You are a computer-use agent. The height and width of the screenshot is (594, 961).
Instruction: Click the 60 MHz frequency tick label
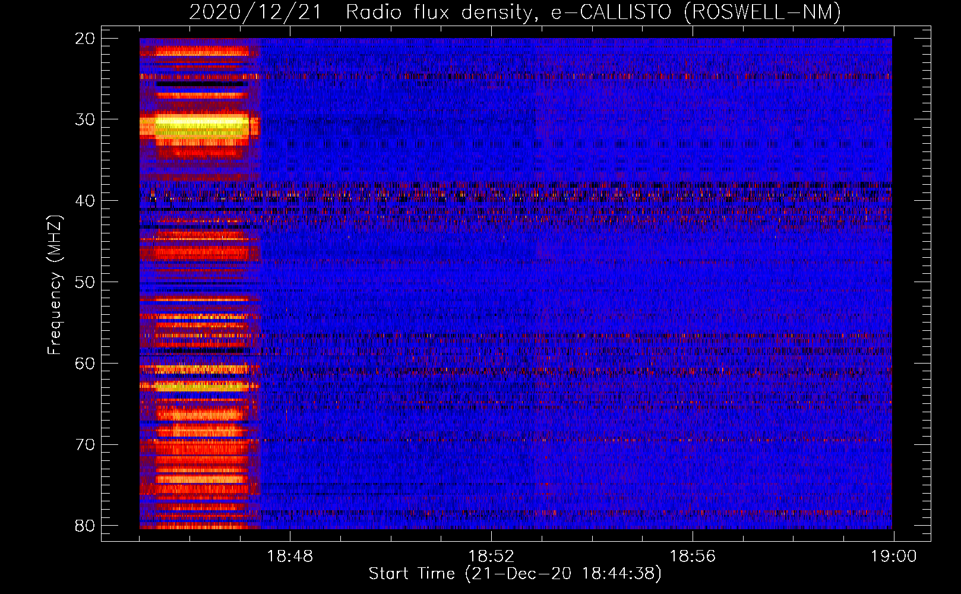coord(85,364)
